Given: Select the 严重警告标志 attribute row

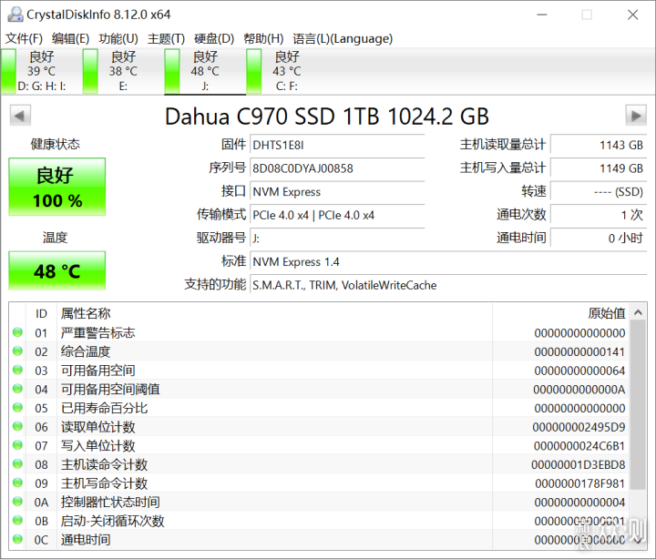Looking at the screenshot, I should [319, 333].
